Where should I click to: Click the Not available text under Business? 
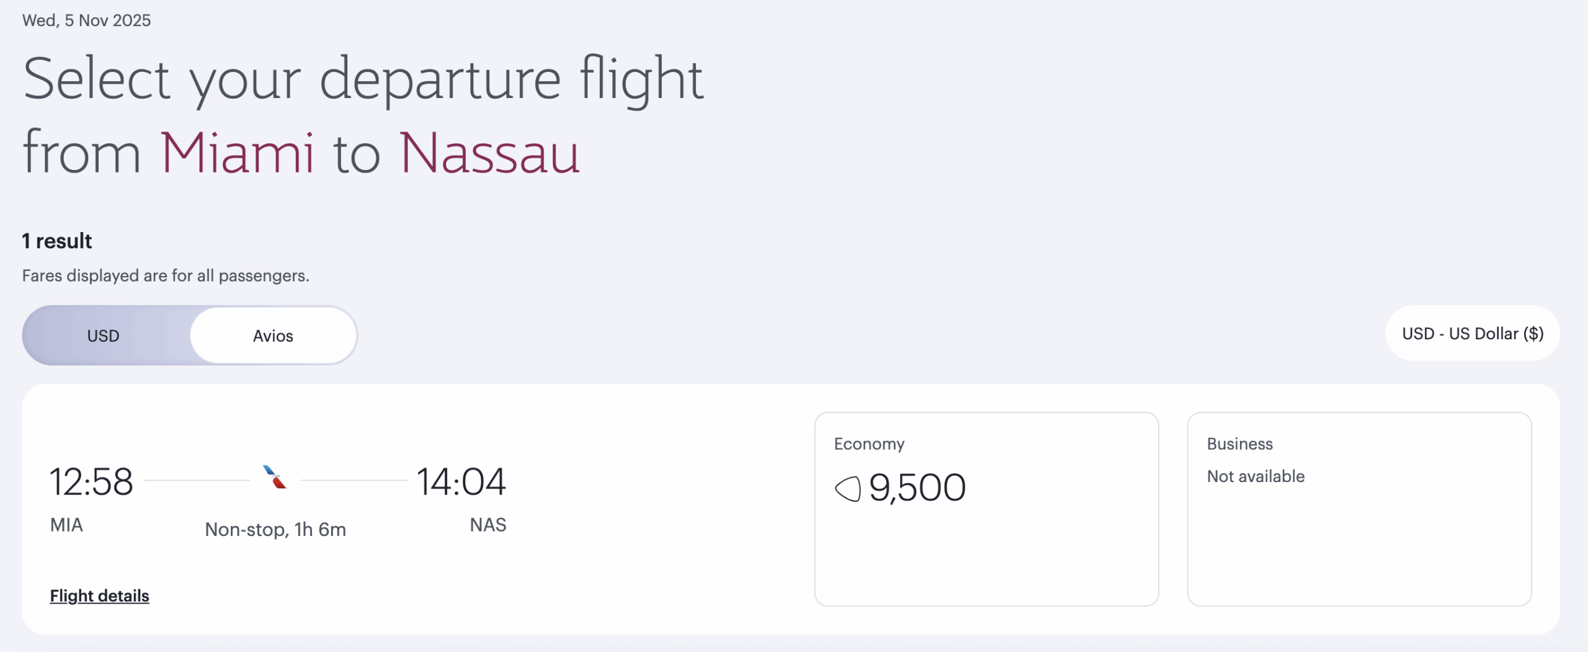pos(1256,476)
